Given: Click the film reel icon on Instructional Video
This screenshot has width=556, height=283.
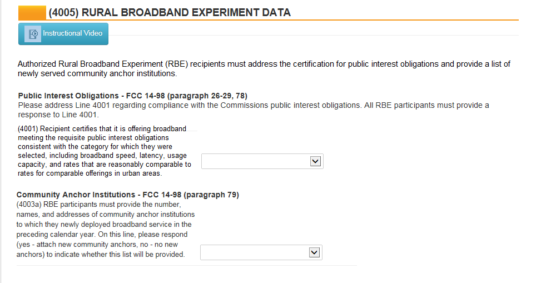Looking at the screenshot, I should tap(33, 34).
